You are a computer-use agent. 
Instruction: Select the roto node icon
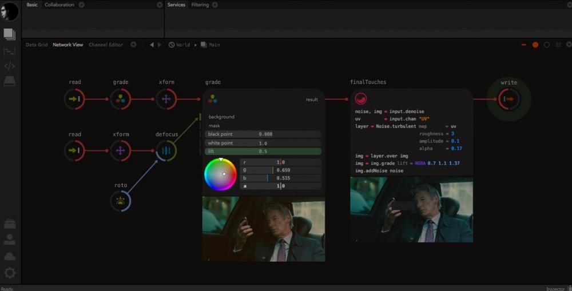pyautogui.click(x=120, y=201)
